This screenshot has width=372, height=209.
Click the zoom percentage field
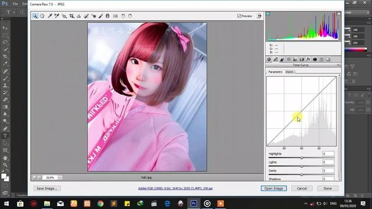pyautogui.click(x=50, y=178)
